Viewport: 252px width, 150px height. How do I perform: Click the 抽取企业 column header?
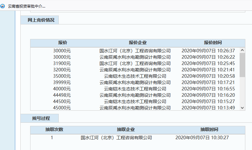tap(126, 129)
